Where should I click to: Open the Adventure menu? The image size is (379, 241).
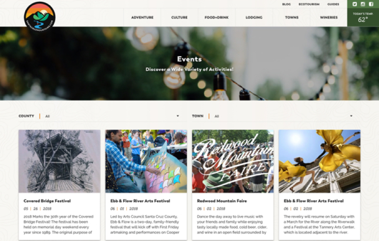coord(142,17)
